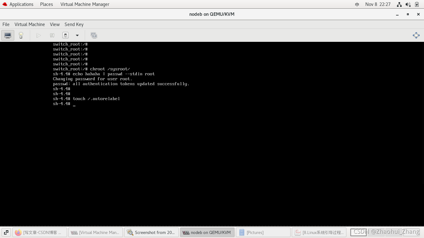Viewport: 424px width, 238px height.
Task: Open the View menu
Action: click(55, 24)
